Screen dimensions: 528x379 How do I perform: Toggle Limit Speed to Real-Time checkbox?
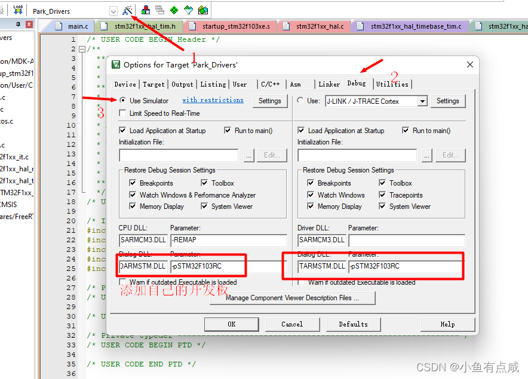(122, 113)
